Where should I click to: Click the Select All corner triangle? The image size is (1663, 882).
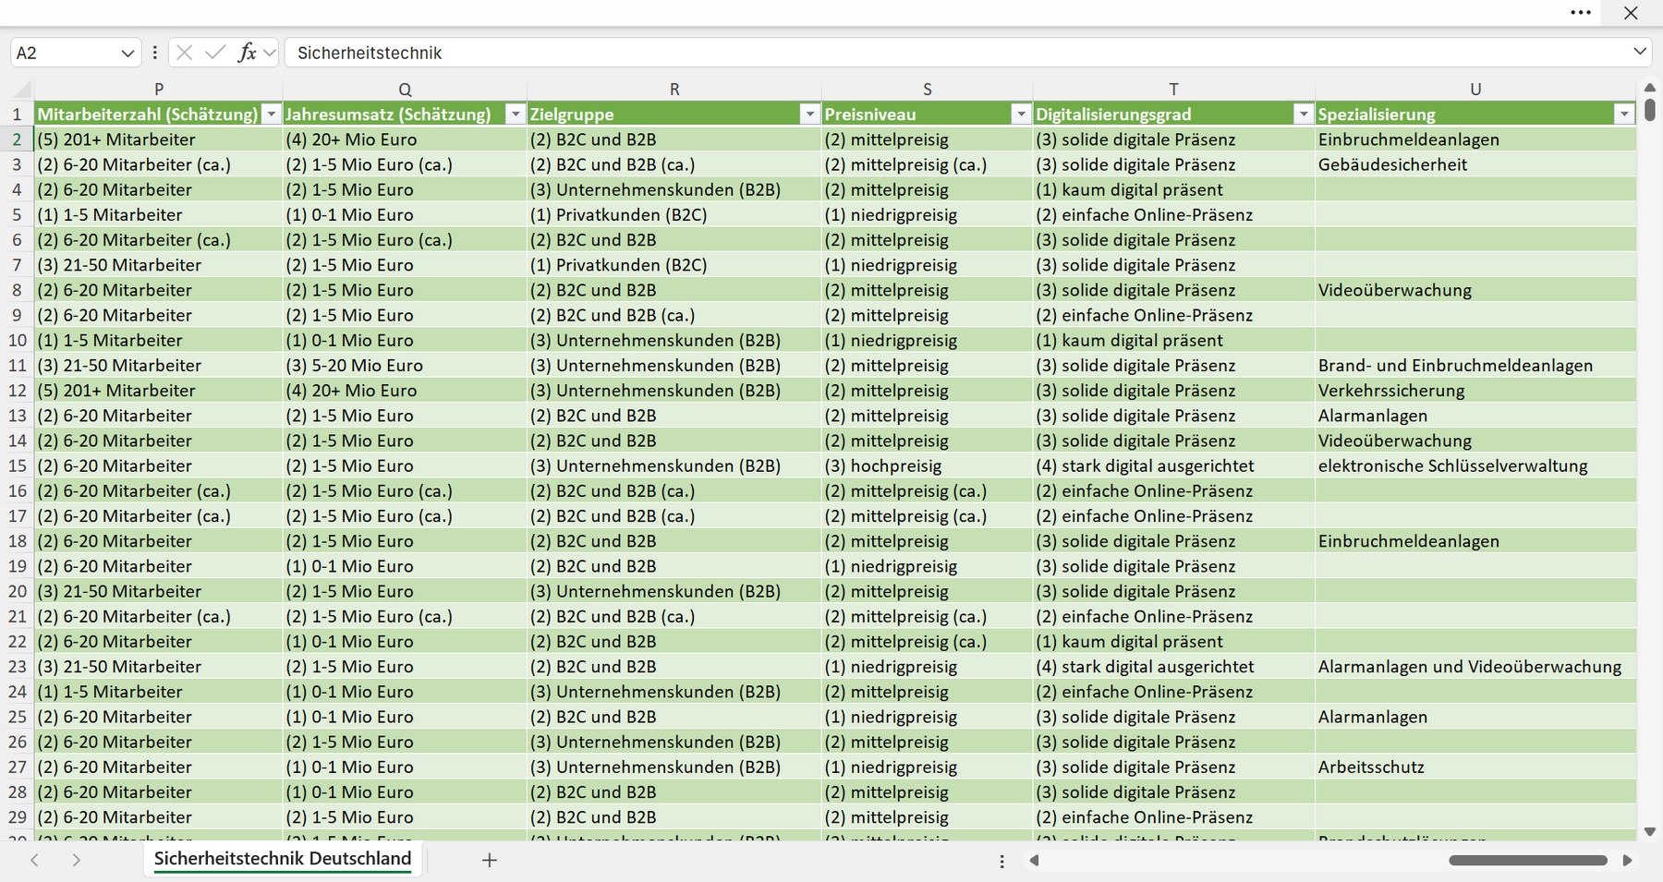pos(20,90)
